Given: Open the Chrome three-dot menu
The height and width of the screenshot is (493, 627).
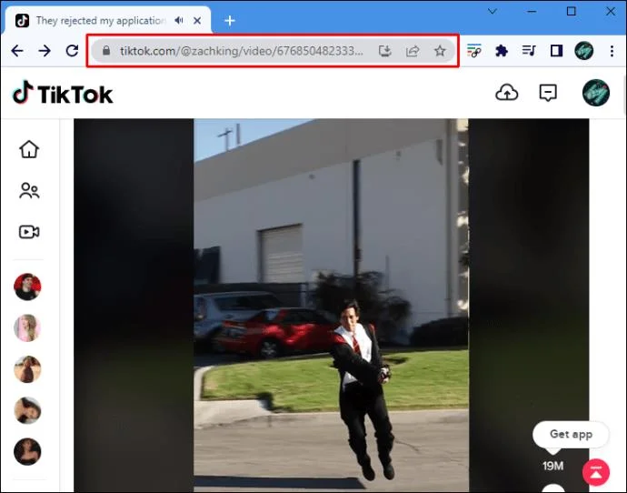Looking at the screenshot, I should [612, 51].
